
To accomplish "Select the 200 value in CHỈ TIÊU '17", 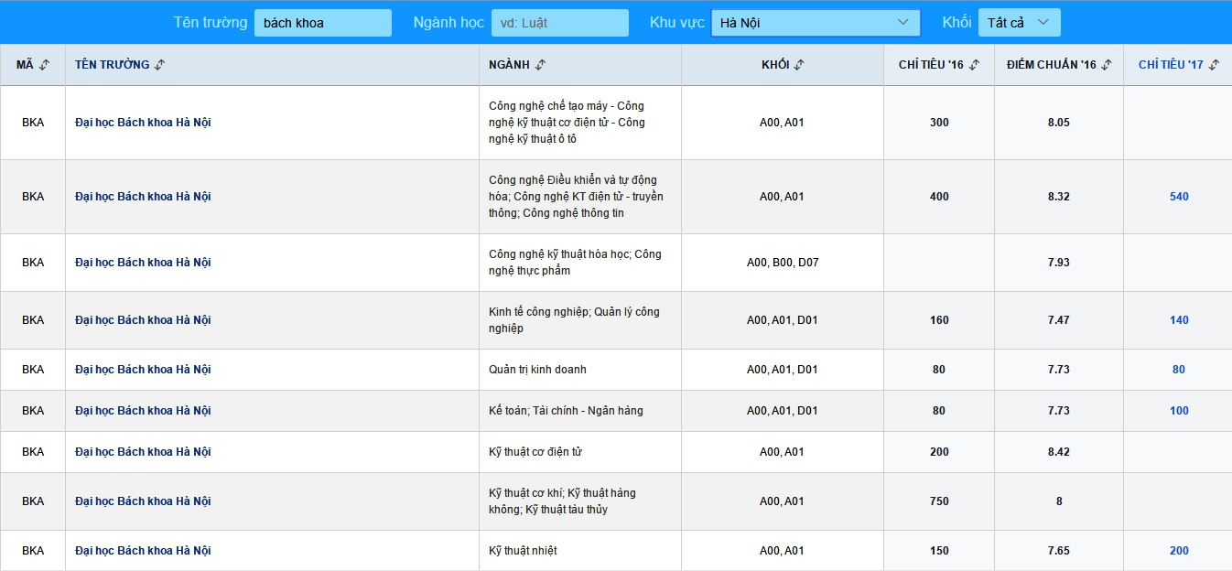I will [x=1179, y=551].
